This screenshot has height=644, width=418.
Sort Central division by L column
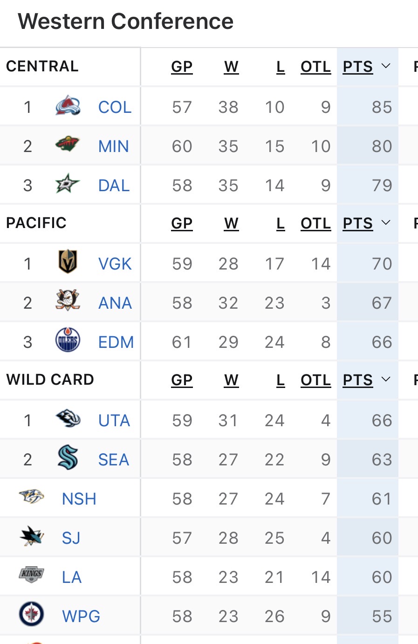pos(280,67)
